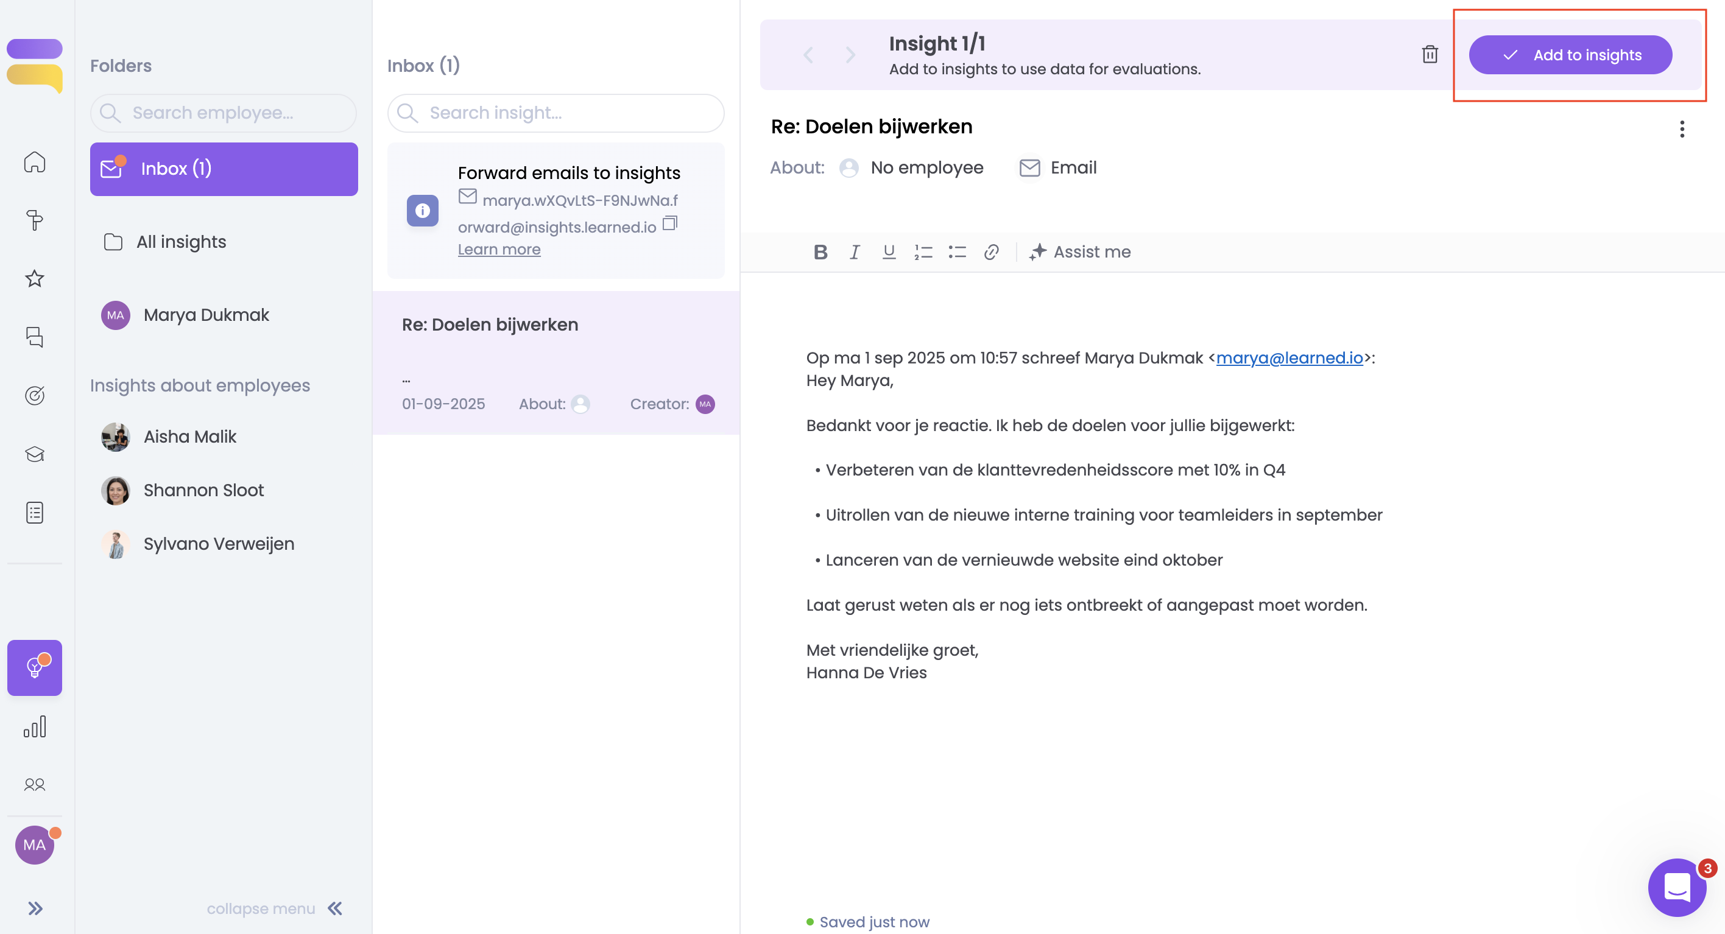Click the trash icon to delete insight
The image size is (1725, 934).
[x=1430, y=54]
